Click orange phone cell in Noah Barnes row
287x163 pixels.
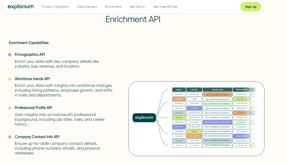coord(241,113)
